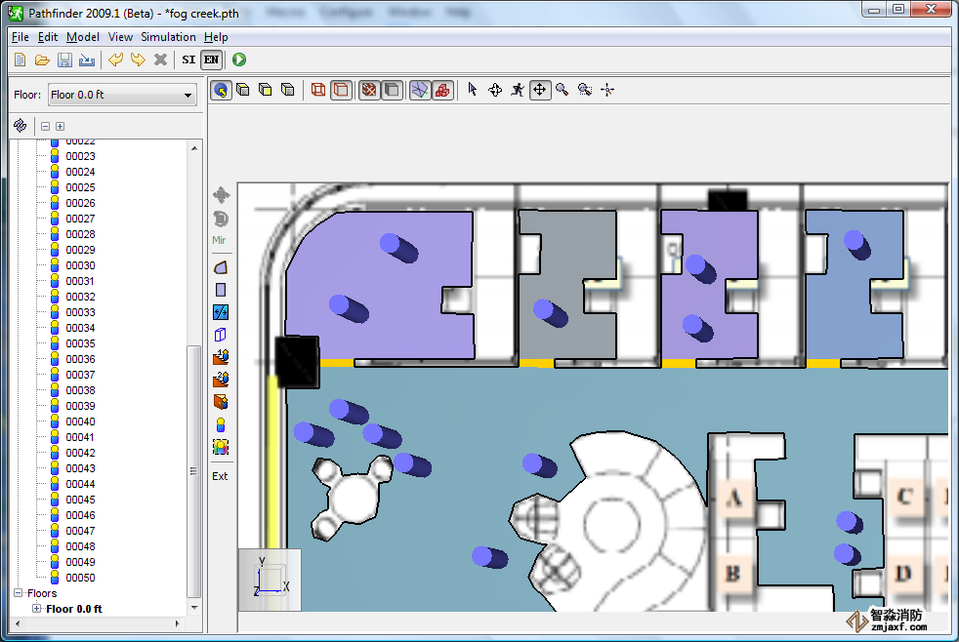
Task: Click the Open folder toolbar icon
Action: (42, 60)
